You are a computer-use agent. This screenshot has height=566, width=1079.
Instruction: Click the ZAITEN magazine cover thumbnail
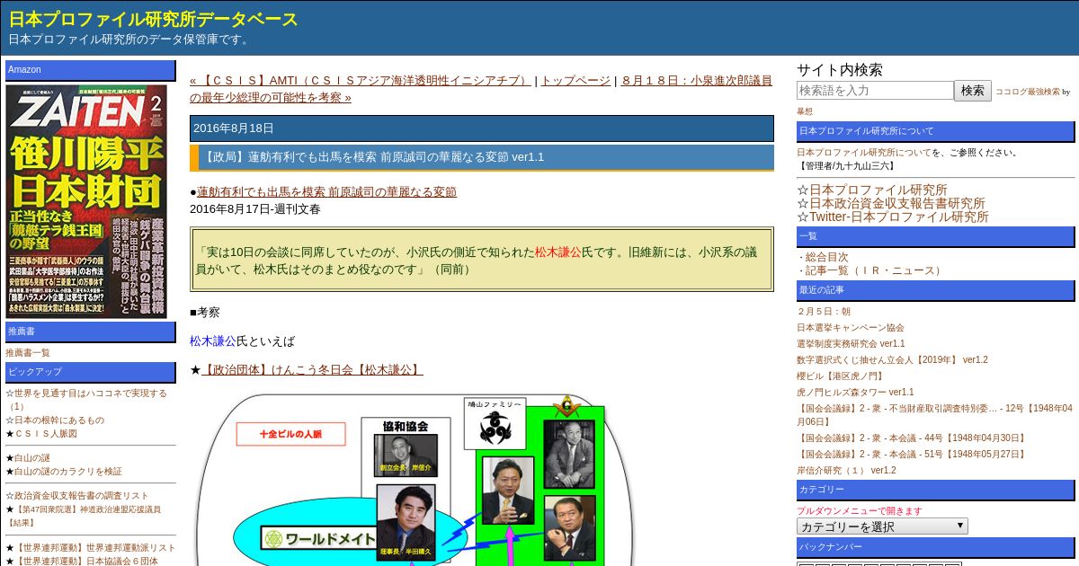click(86, 201)
